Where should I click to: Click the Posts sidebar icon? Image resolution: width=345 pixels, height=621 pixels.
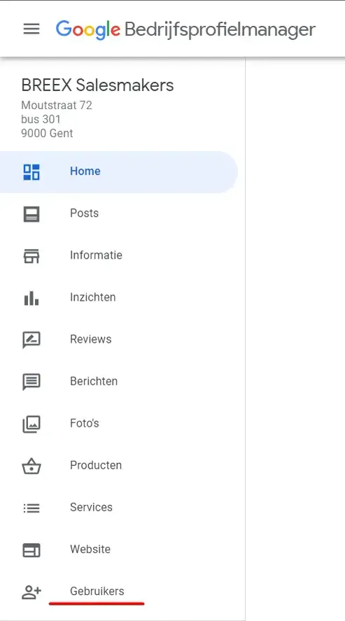[31, 214]
